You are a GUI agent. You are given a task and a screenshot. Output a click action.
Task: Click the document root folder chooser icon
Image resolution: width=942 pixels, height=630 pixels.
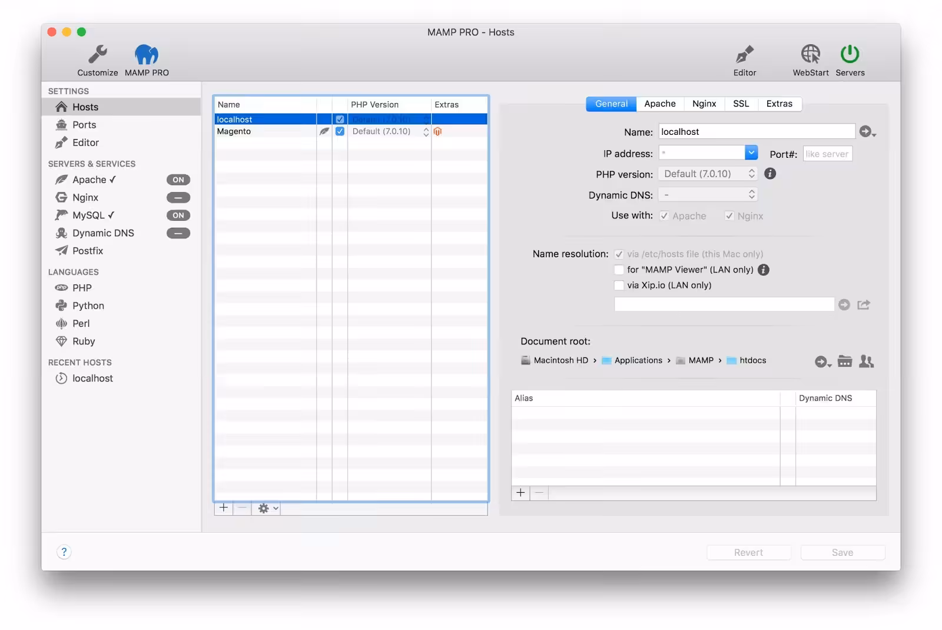click(845, 362)
